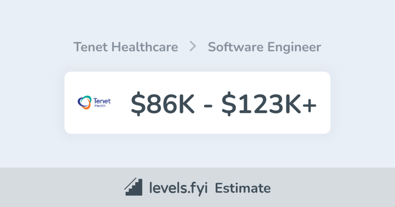395x207 pixels.
Task: Click the breadcrumb chevron arrow separator
Action: point(193,47)
